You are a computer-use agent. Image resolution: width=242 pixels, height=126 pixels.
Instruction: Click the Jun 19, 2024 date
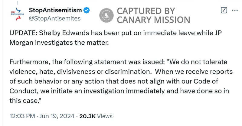tap(57, 116)
